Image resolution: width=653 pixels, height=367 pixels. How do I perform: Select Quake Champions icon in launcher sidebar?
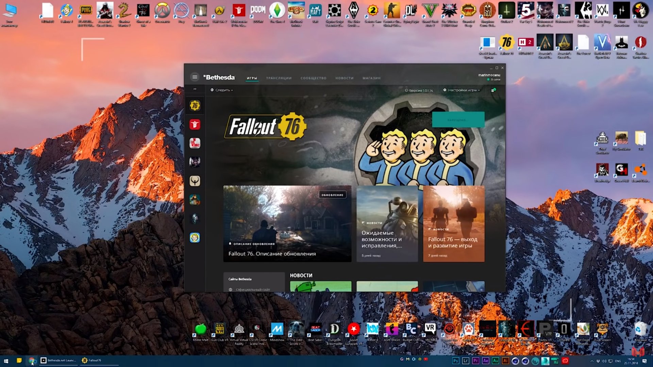click(195, 181)
